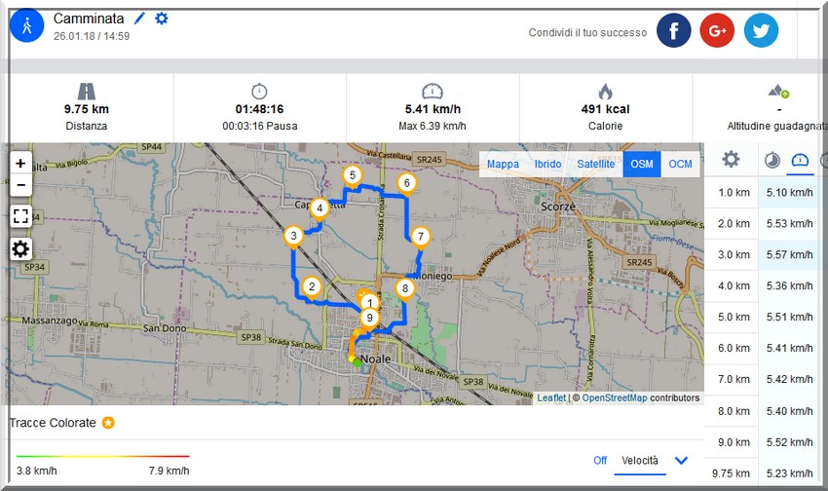The height and width of the screenshot is (491, 828).
Task: Click the speedometer average speed icon
Action: [433, 92]
